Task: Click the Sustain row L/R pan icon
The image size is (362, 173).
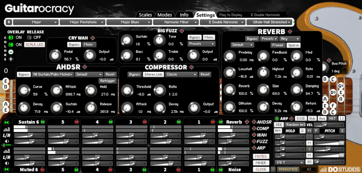Action: (6, 135)
